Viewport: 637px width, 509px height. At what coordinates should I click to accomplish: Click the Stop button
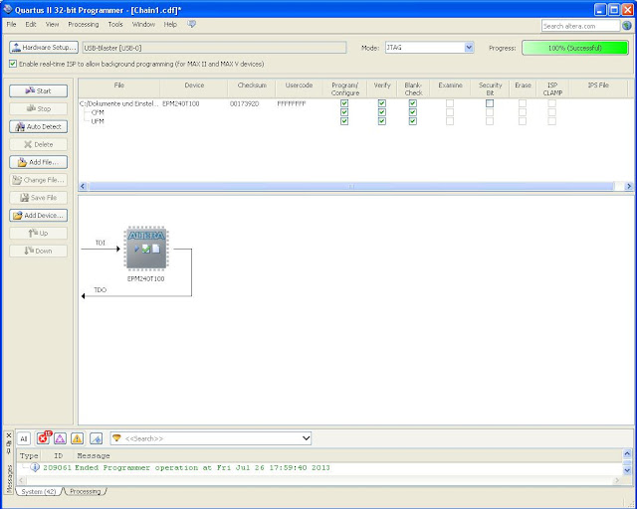pyautogui.click(x=38, y=108)
